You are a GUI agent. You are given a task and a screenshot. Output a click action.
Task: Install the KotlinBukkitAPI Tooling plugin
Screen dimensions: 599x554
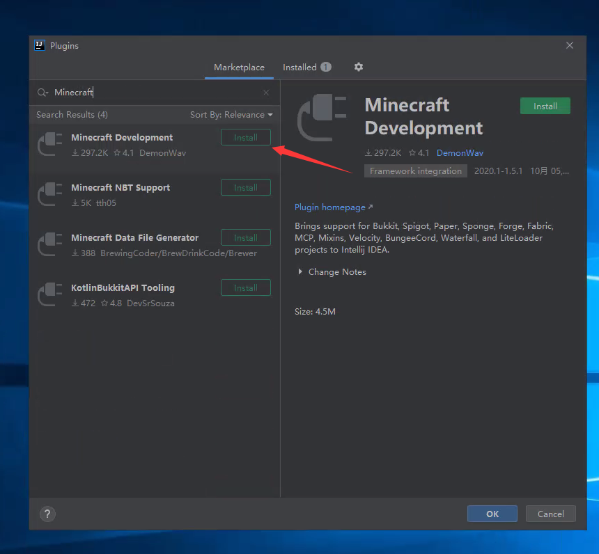click(245, 288)
